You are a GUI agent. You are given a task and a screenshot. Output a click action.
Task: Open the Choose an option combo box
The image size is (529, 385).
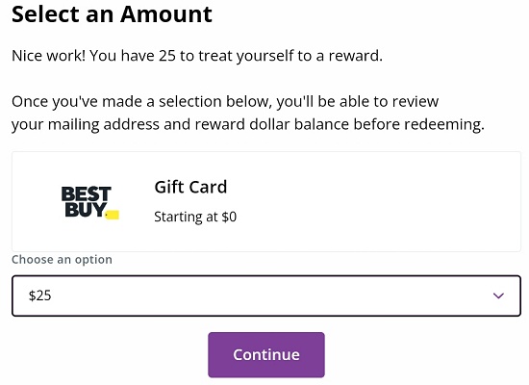point(266,295)
